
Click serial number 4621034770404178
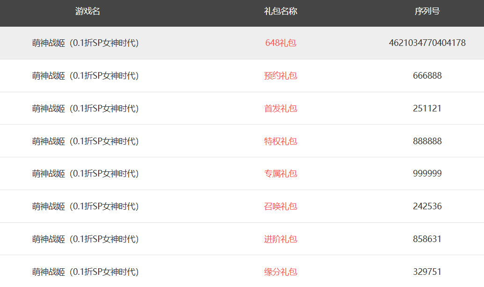(x=427, y=43)
